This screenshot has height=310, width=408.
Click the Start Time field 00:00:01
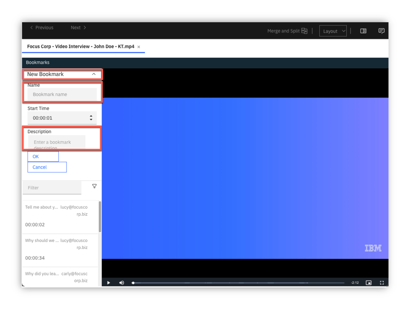(62, 118)
